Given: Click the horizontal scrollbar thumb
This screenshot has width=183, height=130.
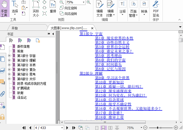Looking at the screenshot, I should [x=105, y=122].
